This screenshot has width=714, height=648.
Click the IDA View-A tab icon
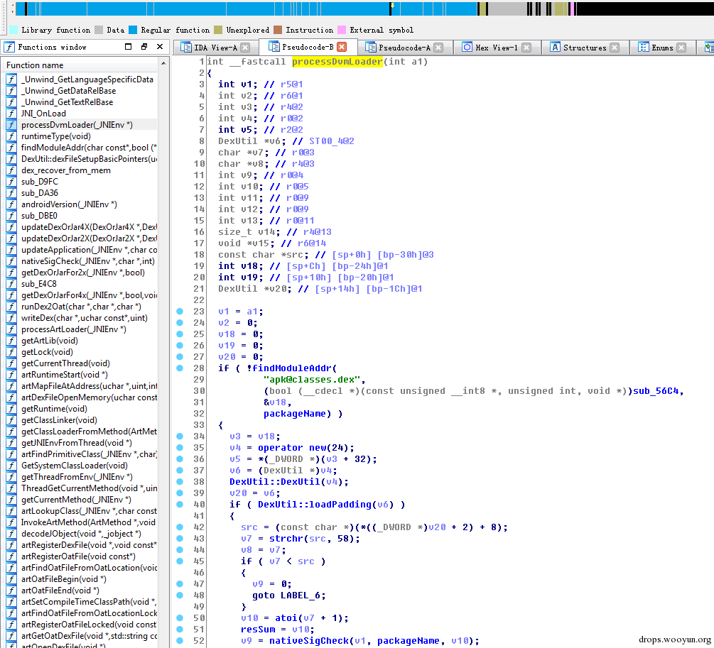185,48
